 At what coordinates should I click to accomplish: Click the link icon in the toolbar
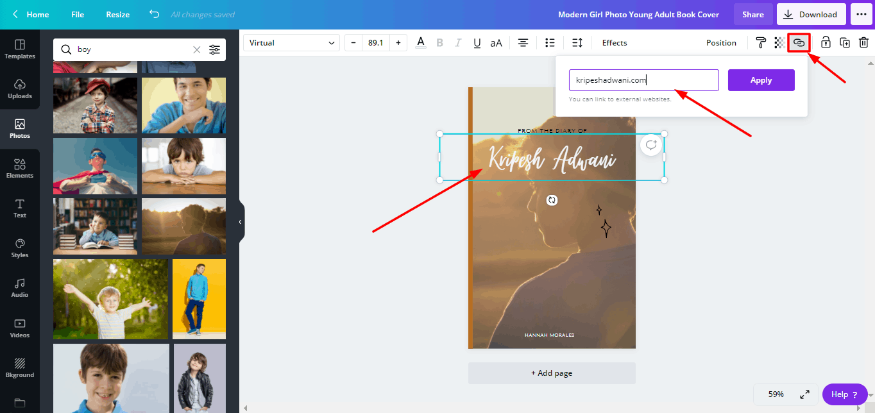(799, 43)
